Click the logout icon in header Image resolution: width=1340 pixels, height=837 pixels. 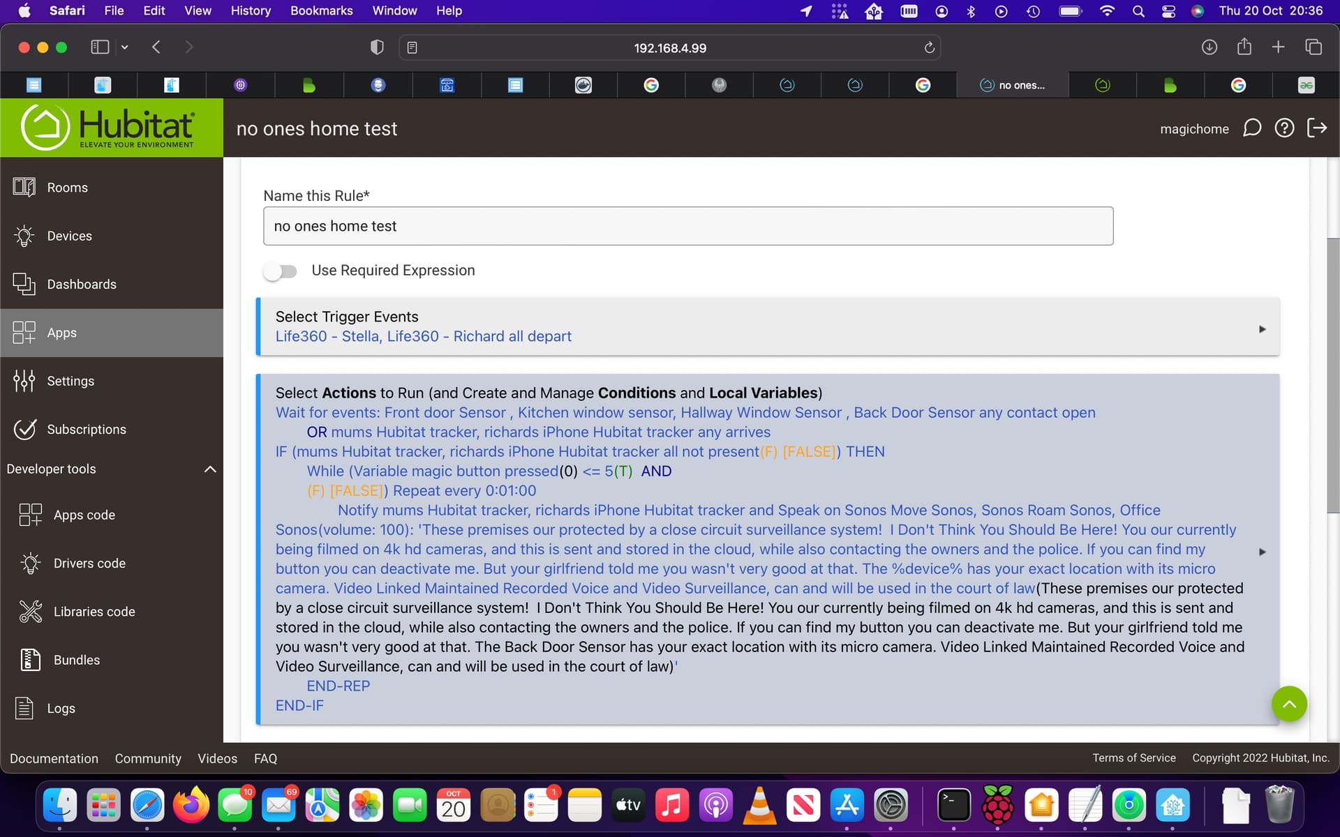(1317, 128)
